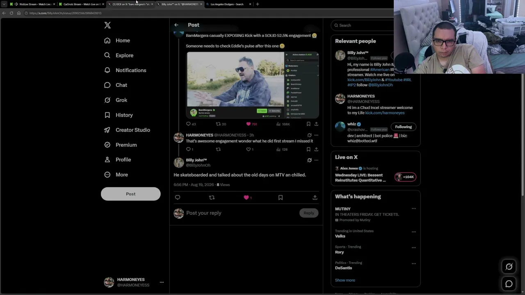The width and height of the screenshot is (525, 295).
Task: Open the floating chat messages button
Action: tap(509, 284)
